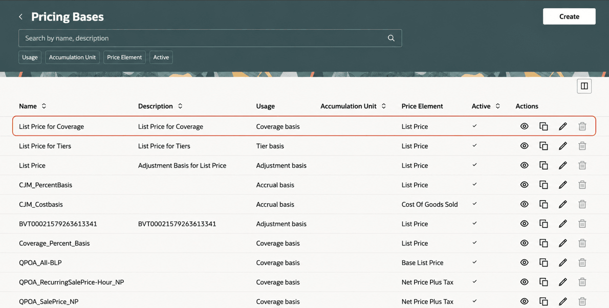Edit the List Price for Coverage row
Image resolution: width=609 pixels, height=308 pixels.
[x=563, y=126]
